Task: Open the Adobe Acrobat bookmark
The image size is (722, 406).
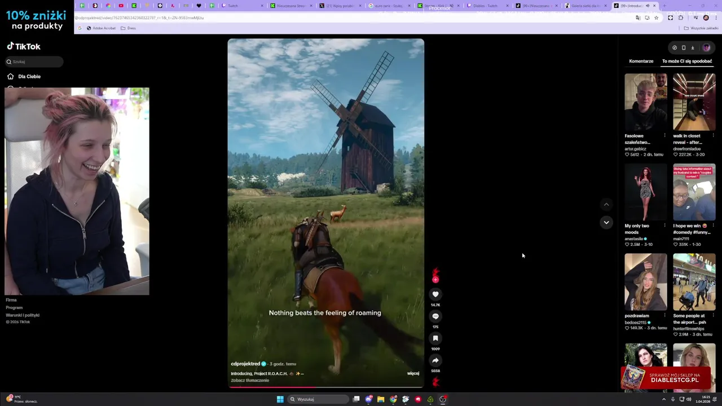Action: click(101, 28)
